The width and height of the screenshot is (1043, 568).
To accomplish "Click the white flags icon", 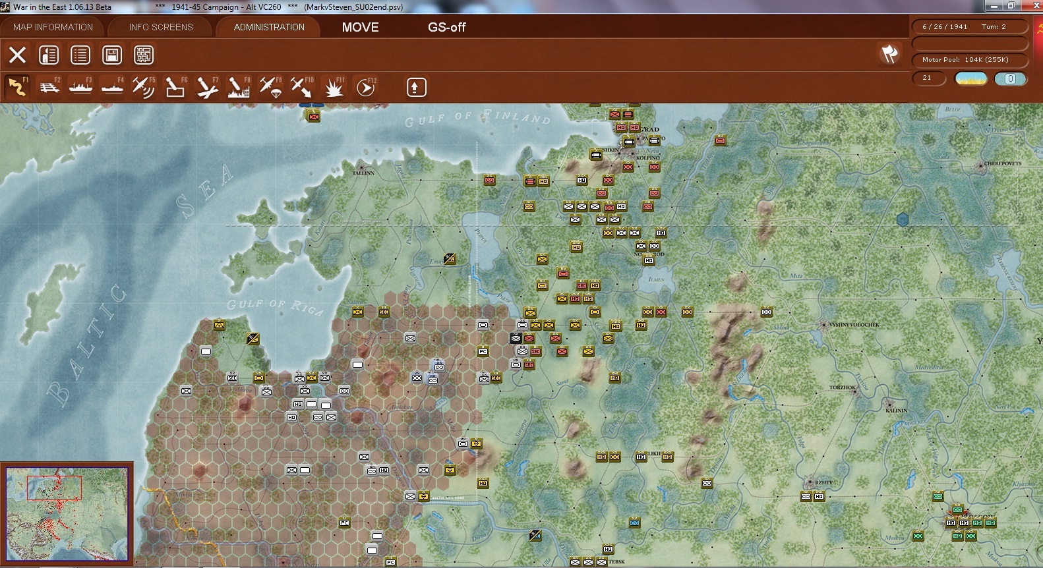I will click(889, 54).
